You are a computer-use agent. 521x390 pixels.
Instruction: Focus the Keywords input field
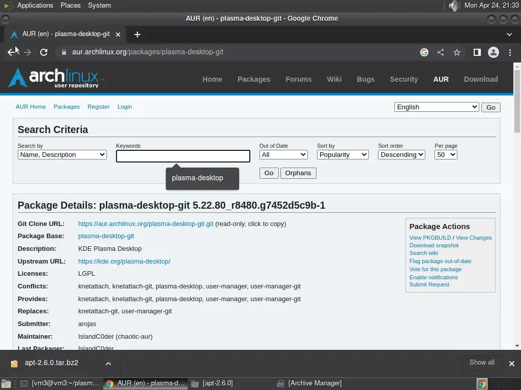click(183, 156)
